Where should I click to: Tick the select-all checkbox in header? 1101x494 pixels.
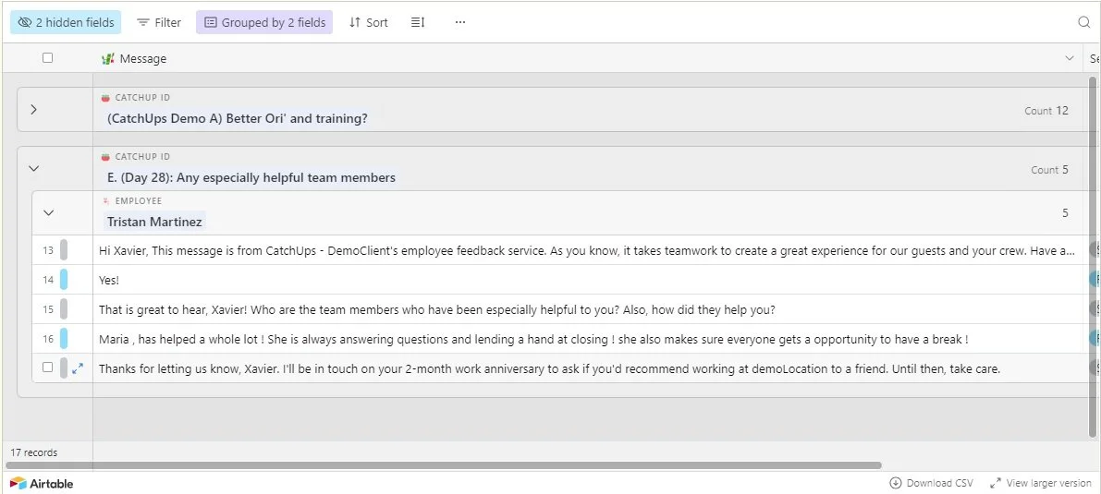click(x=48, y=58)
